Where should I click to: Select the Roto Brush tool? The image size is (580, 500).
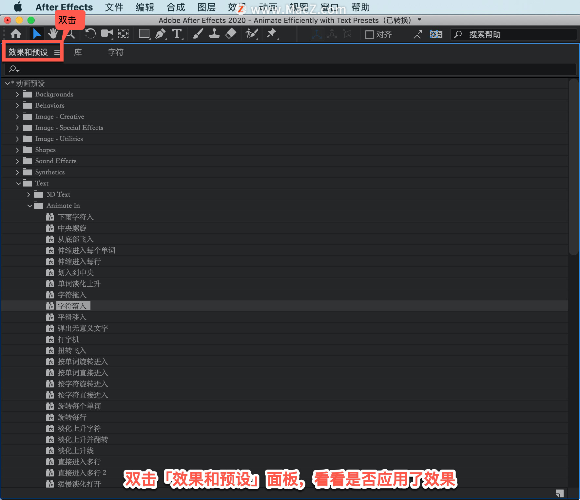point(252,34)
